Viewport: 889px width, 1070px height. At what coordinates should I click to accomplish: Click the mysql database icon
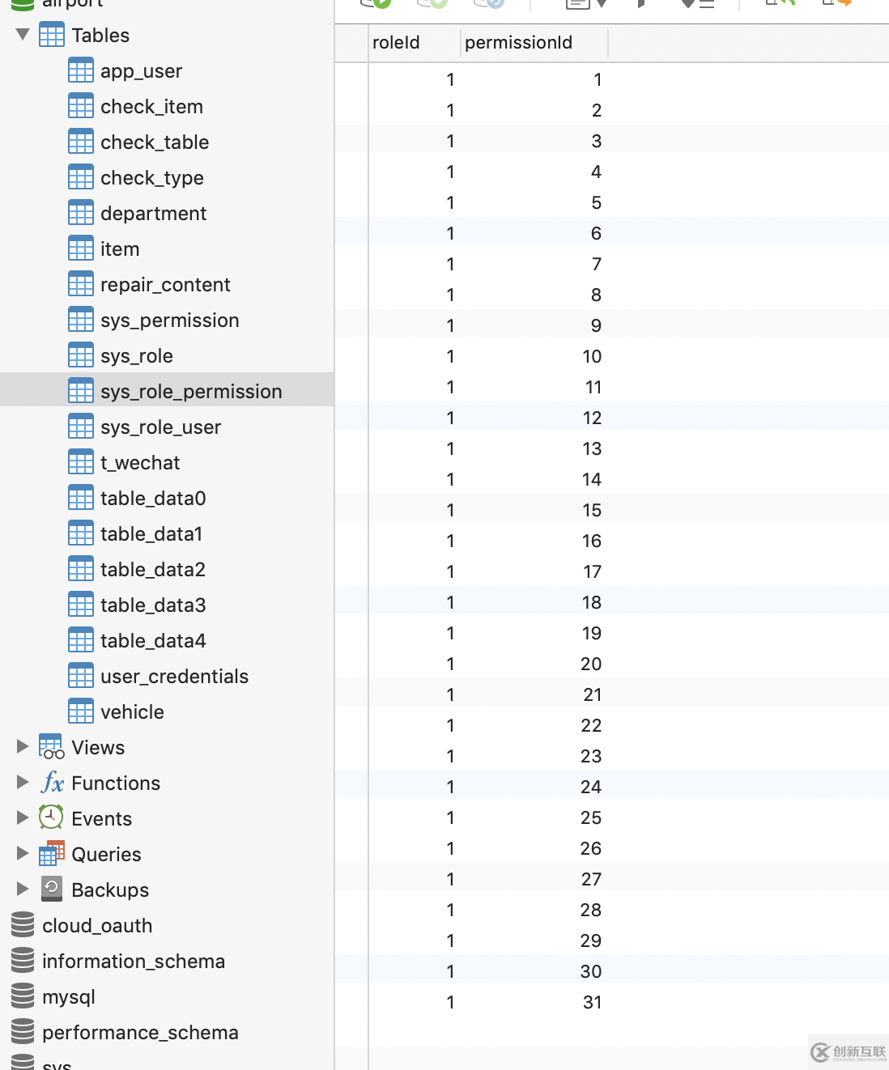click(x=23, y=996)
